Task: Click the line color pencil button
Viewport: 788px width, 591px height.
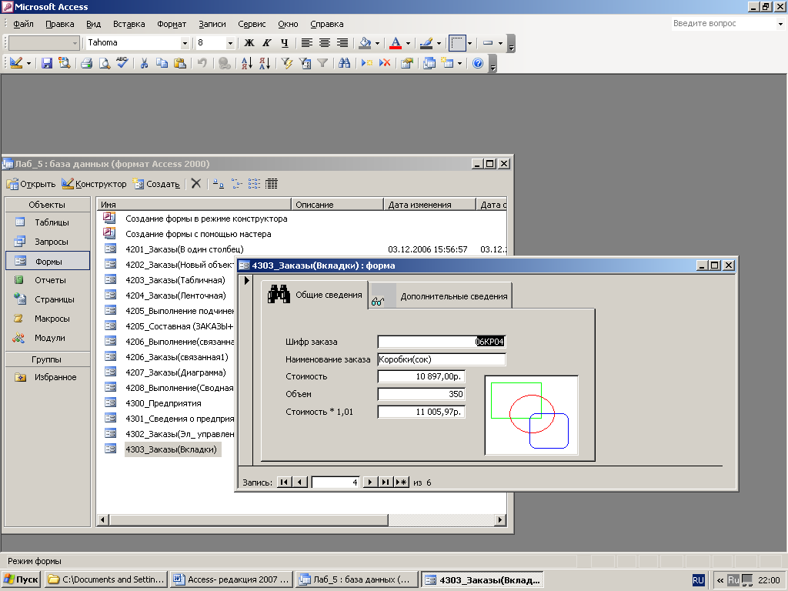Action: point(426,43)
